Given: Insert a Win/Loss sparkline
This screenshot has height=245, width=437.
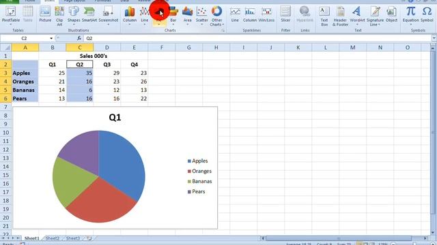Looking at the screenshot, I should click(266, 14).
